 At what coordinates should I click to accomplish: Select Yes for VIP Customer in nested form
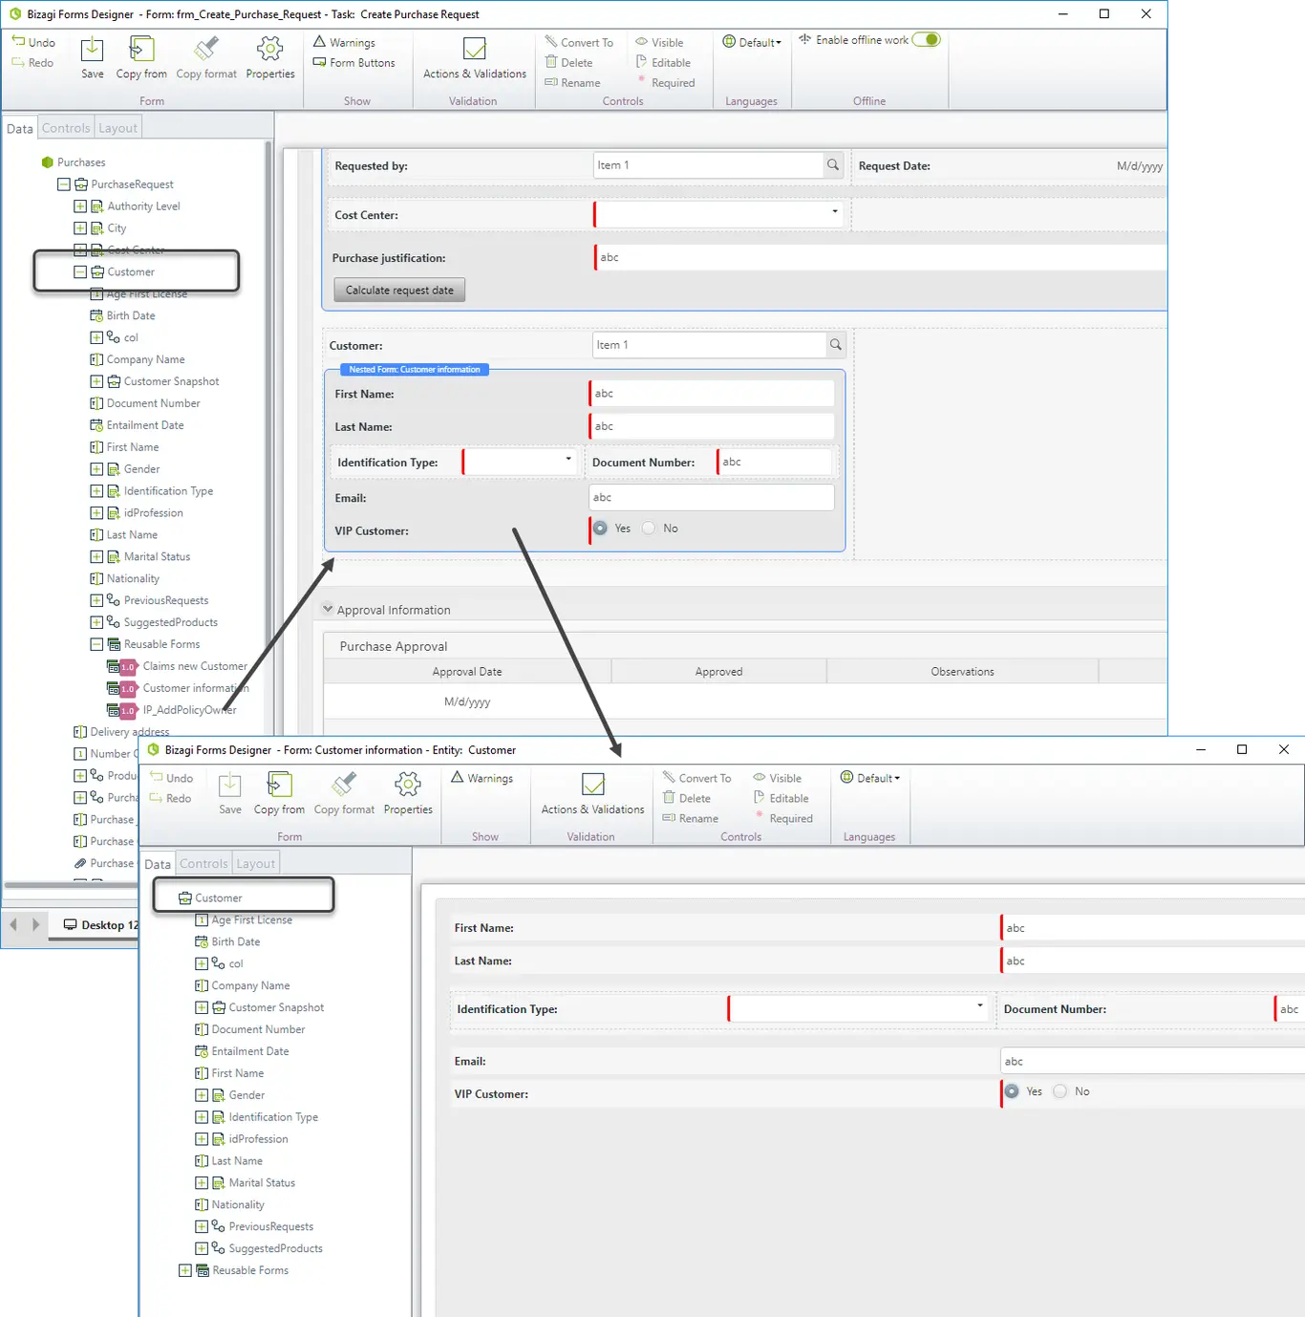coord(600,529)
